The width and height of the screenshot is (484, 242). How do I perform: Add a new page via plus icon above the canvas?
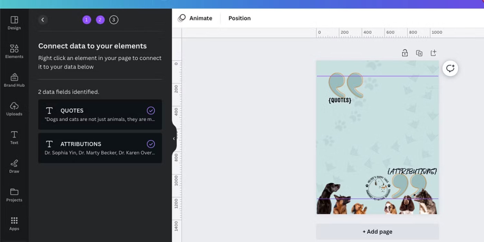click(x=433, y=53)
